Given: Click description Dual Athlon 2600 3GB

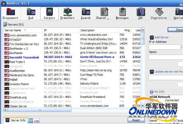Looking at the screenshot, I should 94,48.
